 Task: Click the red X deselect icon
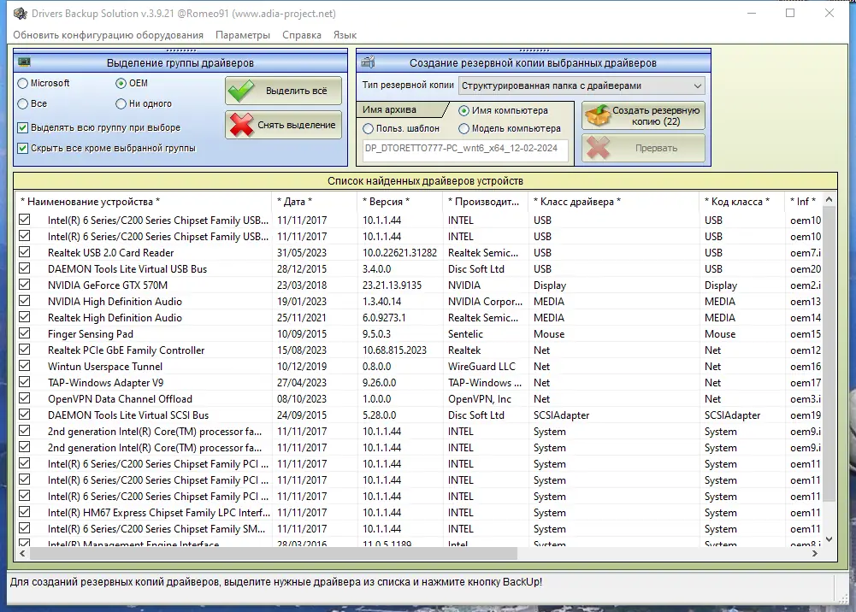pyautogui.click(x=241, y=125)
